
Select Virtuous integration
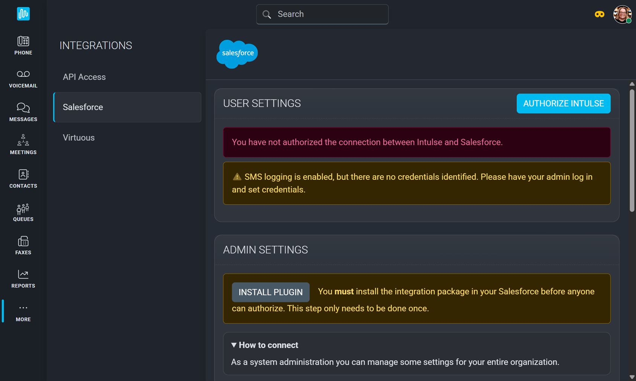point(127,137)
